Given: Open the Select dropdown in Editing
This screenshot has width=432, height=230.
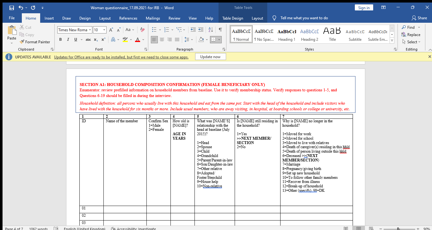Looking at the screenshot, I should pyautogui.click(x=411, y=42).
